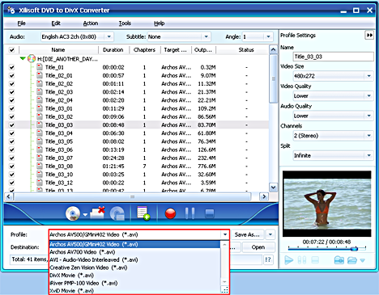Start ripping with the red record button
The height and width of the screenshot is (295, 379).
pyautogui.click(x=170, y=213)
